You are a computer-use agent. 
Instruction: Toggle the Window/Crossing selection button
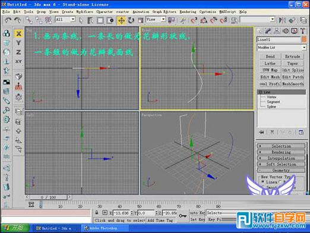coord(109,20)
